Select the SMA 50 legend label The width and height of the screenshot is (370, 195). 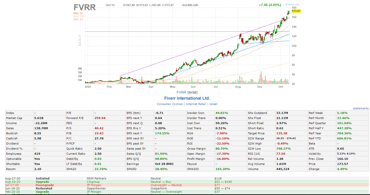[x=78, y=13]
